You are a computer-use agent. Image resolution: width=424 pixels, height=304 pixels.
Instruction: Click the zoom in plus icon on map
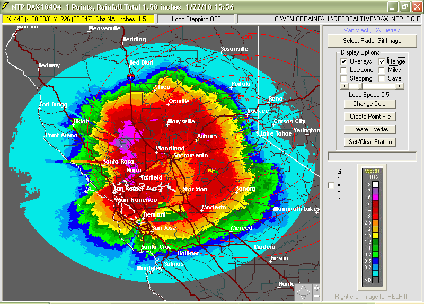pos(316,288)
